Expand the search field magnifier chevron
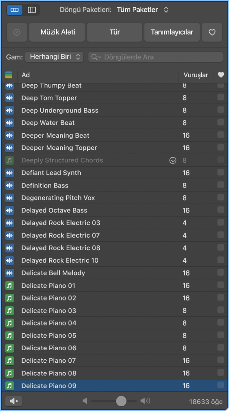 [96, 57]
